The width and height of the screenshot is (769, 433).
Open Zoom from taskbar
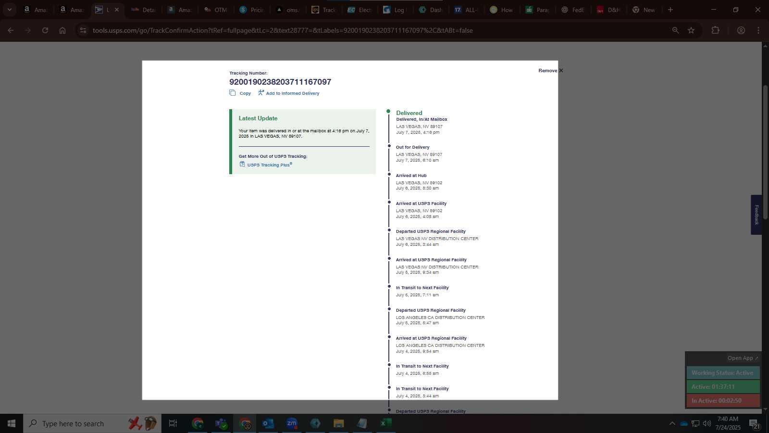(x=292, y=423)
